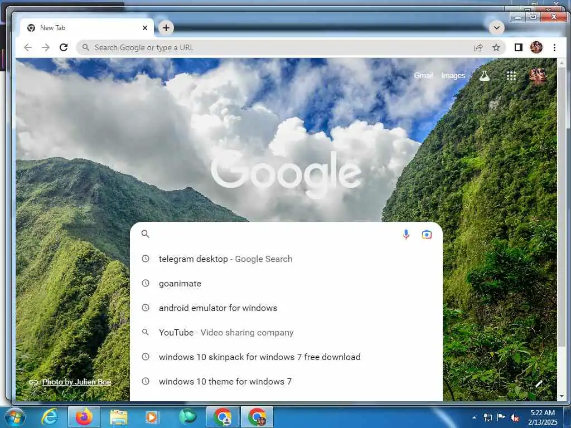Screen dimensions: 571x428
Task: Close the New Tab tab
Action: click(145, 28)
